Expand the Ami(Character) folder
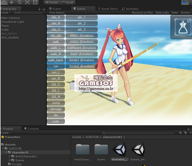The height and width of the screenshot is (166, 192). pos(10,156)
